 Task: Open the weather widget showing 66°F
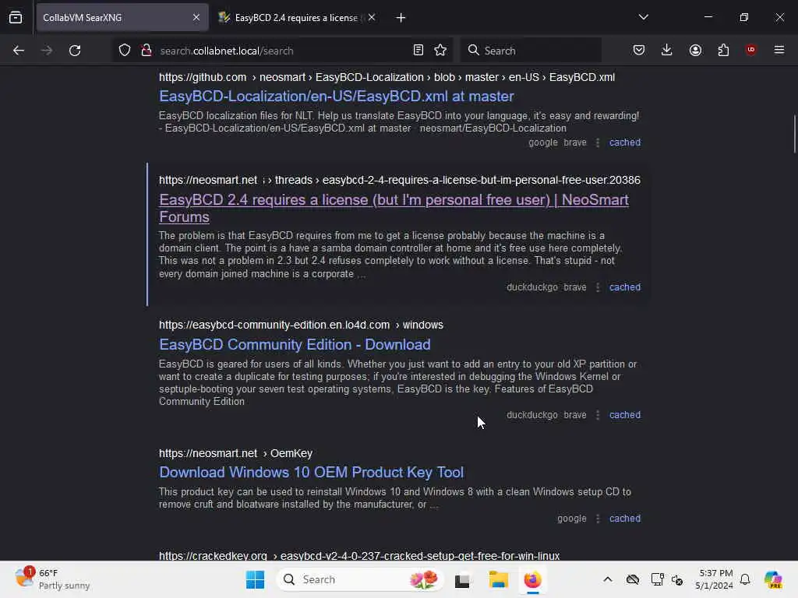click(52, 579)
